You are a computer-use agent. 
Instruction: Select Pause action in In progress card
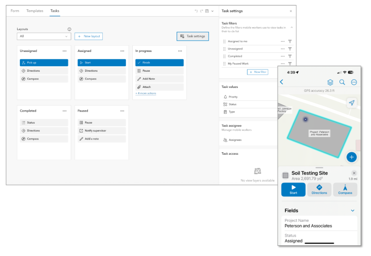160,71
